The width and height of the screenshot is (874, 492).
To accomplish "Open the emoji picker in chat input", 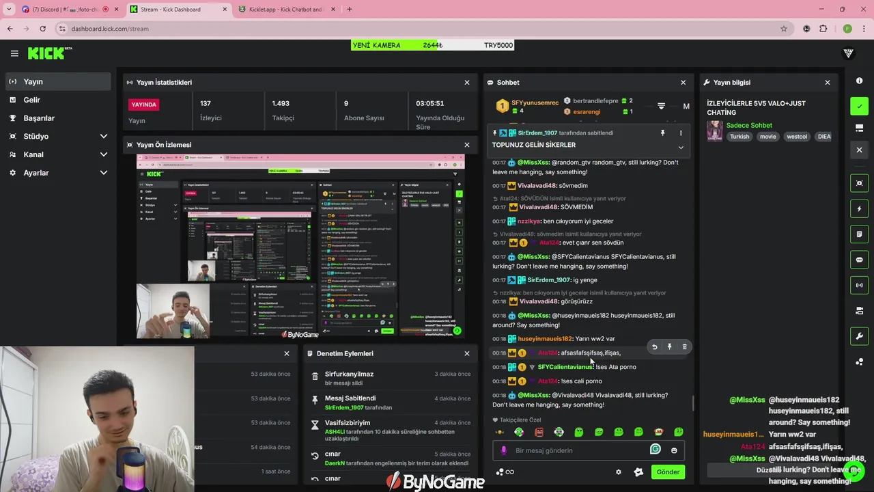I will click(x=674, y=450).
